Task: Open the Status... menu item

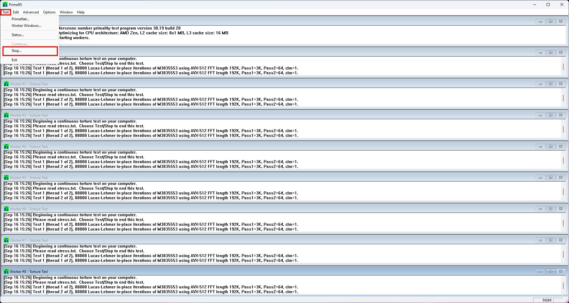Action: pos(18,35)
